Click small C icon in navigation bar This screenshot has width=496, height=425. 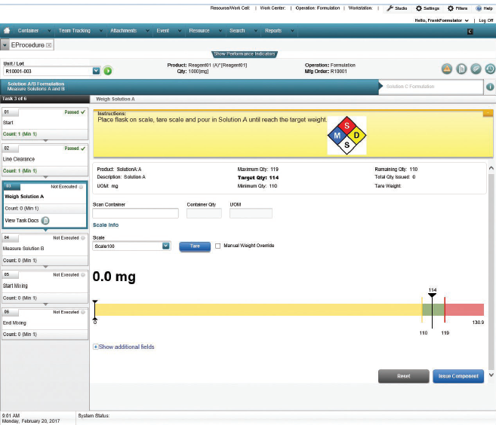click(x=470, y=31)
